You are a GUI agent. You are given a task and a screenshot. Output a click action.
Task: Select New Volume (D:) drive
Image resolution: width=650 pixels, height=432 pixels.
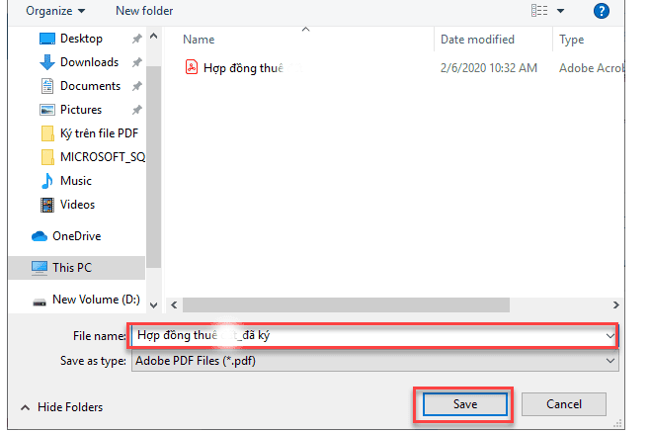(96, 300)
